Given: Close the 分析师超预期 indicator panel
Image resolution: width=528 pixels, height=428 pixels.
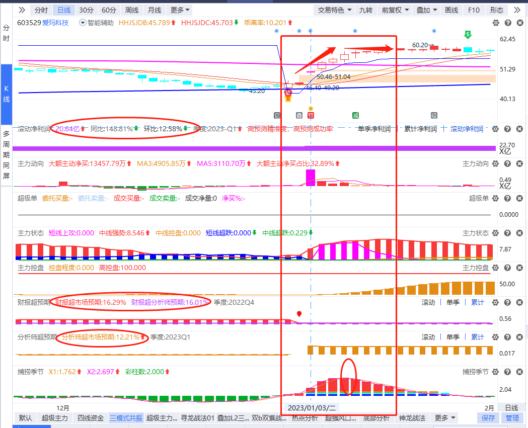Looking at the screenshot, I should coord(519,337).
